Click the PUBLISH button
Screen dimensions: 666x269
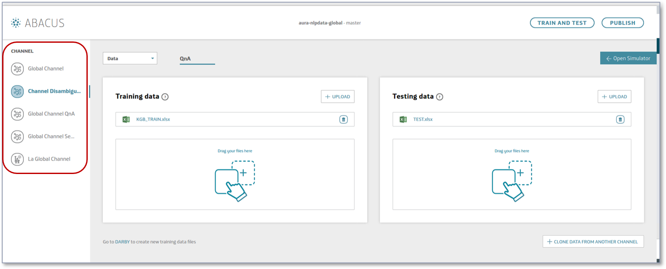623,23
